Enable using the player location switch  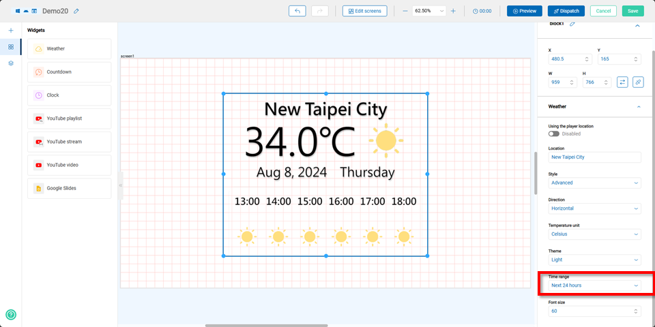[553, 134]
